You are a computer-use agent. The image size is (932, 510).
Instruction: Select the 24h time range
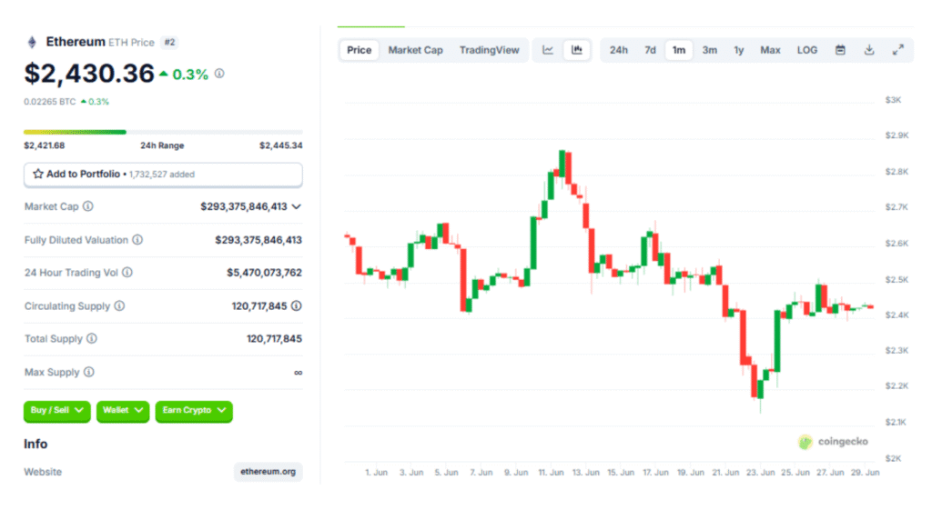[x=619, y=50]
